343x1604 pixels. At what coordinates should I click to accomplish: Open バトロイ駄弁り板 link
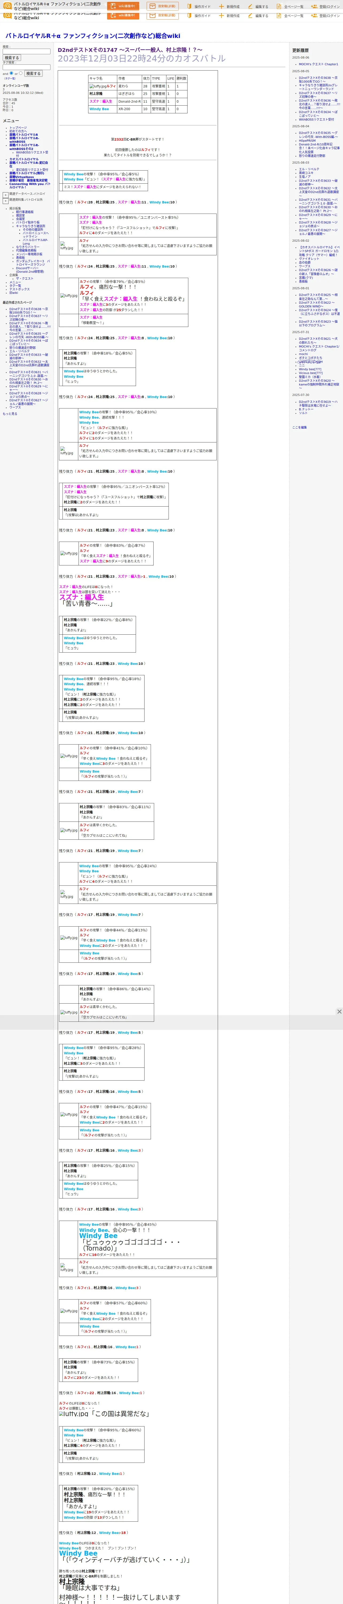(x=28, y=222)
